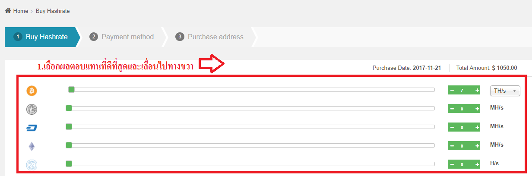Click the Home house icon in breadcrumb
Image resolution: width=532 pixels, height=176 pixels.
(8, 11)
